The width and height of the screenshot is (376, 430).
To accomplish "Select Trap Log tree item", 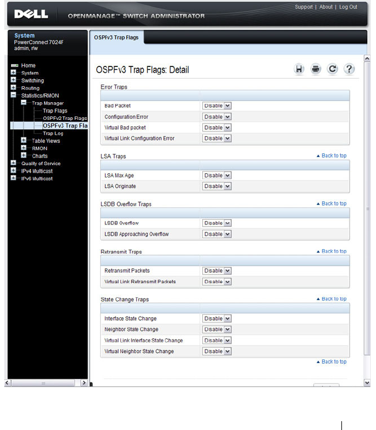I will click(53, 133).
